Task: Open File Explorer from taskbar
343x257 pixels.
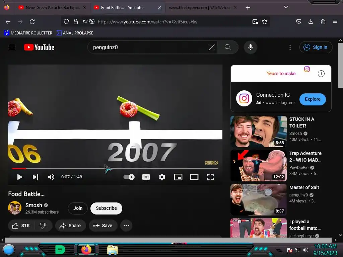Action: click(113, 250)
